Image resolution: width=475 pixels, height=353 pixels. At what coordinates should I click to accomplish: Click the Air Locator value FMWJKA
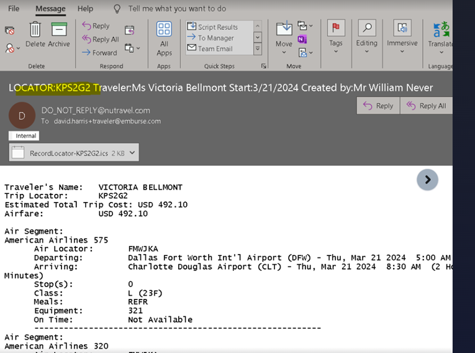tap(143, 249)
